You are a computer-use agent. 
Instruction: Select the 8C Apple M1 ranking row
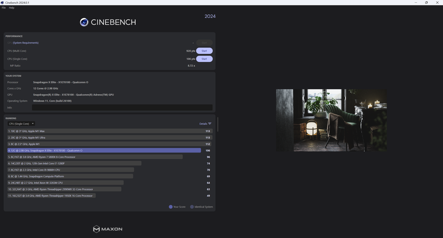tap(110, 144)
